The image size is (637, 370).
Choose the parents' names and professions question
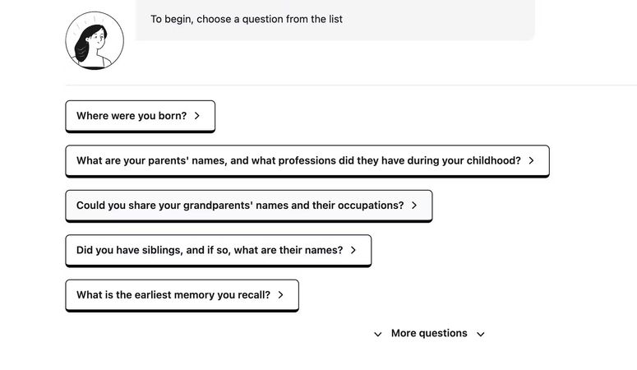pos(307,161)
